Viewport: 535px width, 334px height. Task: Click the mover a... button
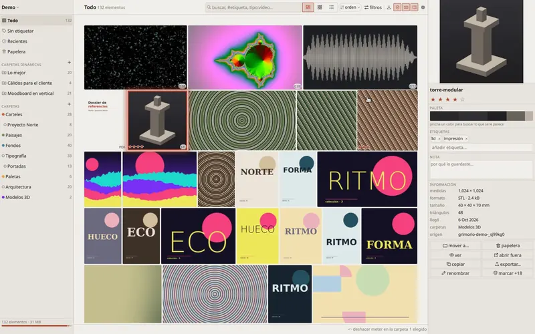(x=455, y=245)
